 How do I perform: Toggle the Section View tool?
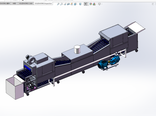coord(68,4)
